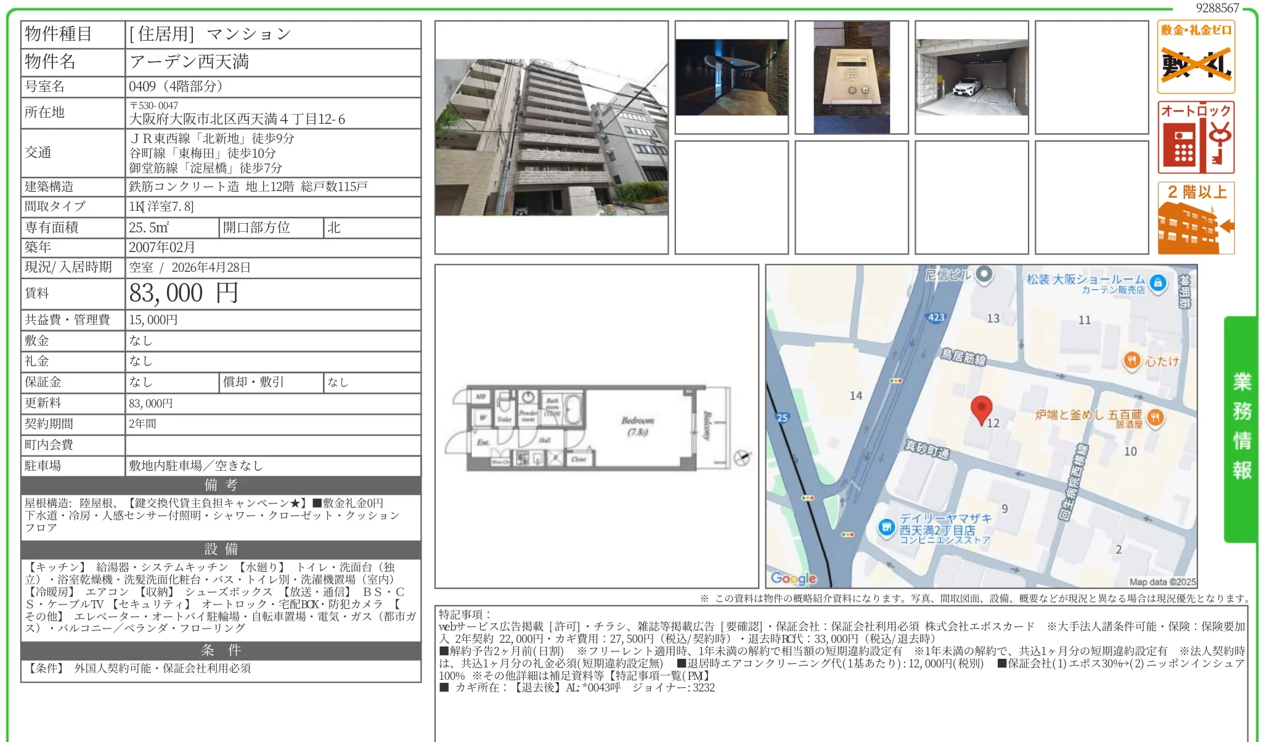
Task: Click the 敷金・礼金ゼロ badge icon
Action: pyautogui.click(x=1196, y=57)
